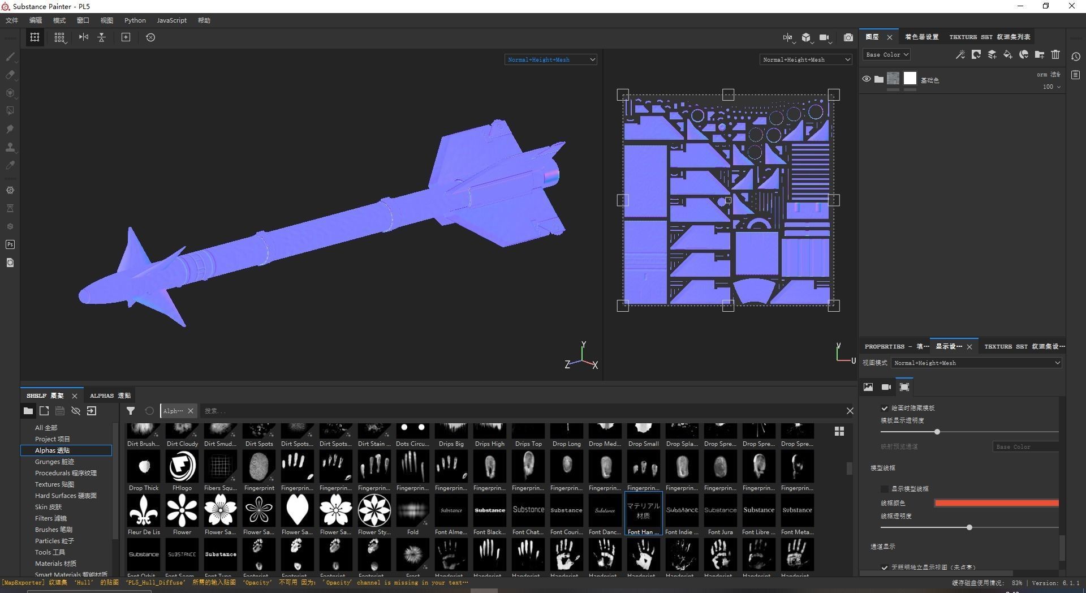Adjust the 线框透明度 slider
The image size is (1086, 593).
[969, 527]
